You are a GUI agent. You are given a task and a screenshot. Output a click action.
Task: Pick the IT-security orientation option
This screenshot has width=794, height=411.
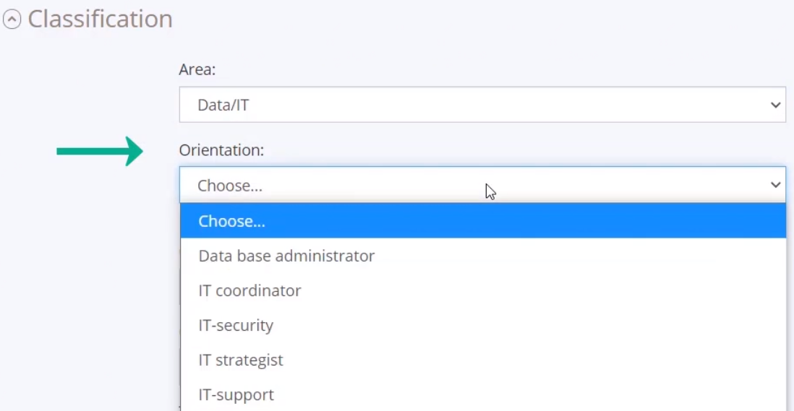pyautogui.click(x=483, y=325)
